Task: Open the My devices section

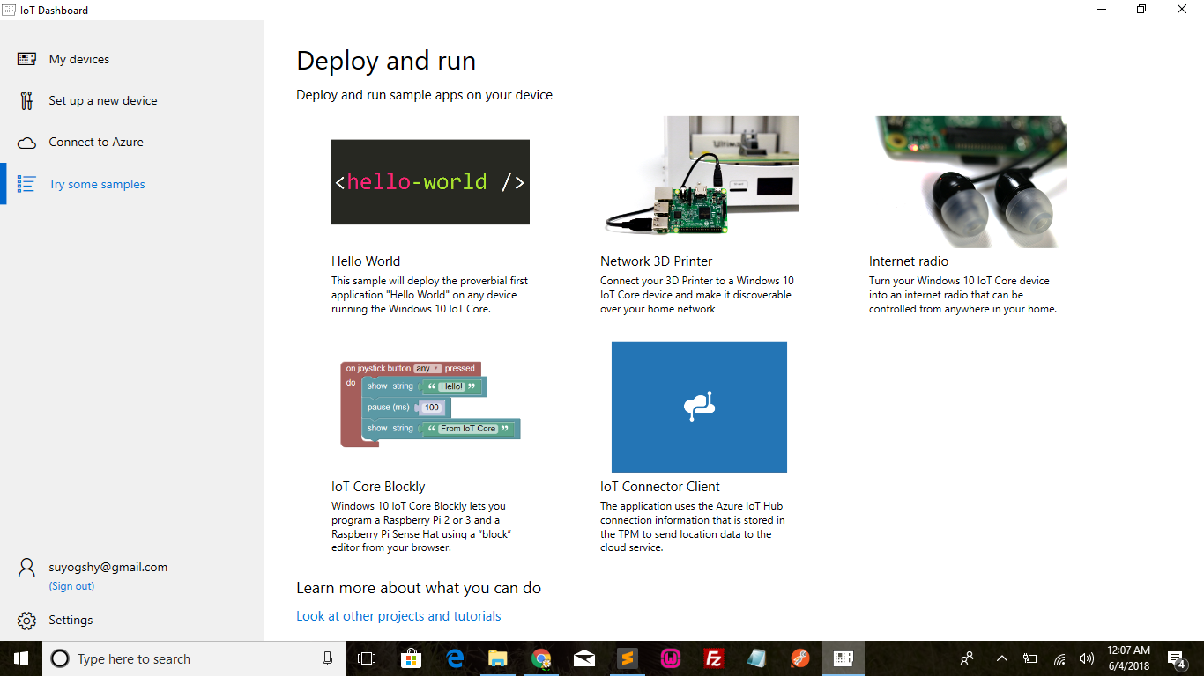Action: pos(79,59)
